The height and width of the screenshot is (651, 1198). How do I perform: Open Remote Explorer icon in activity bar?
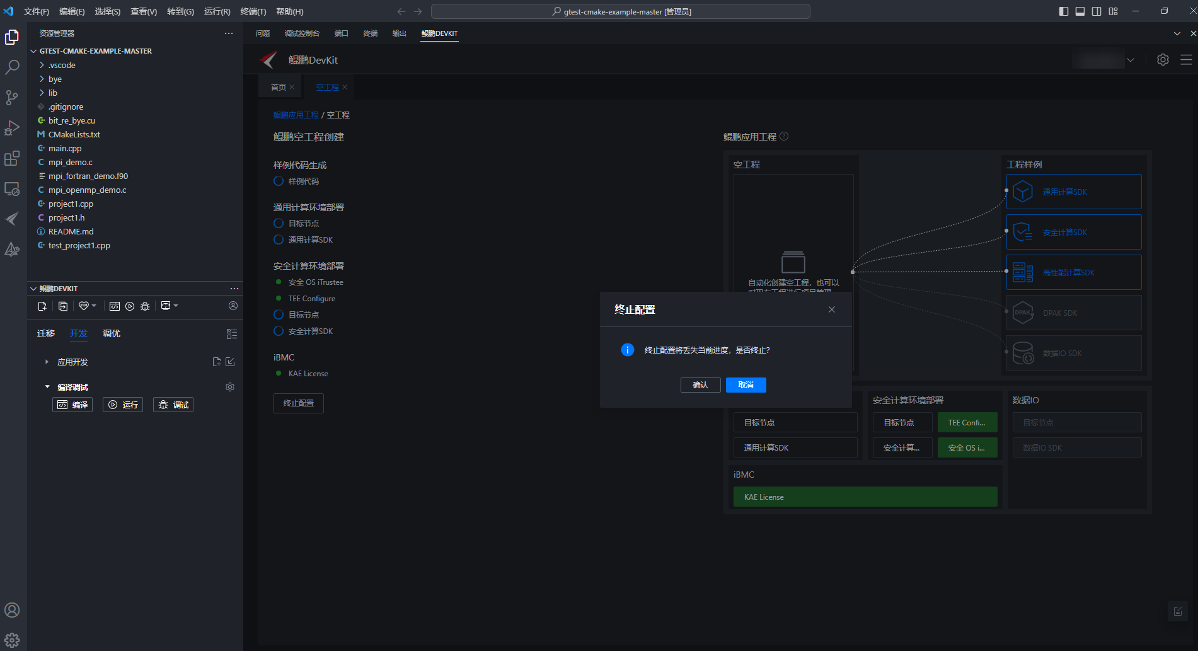click(12, 188)
